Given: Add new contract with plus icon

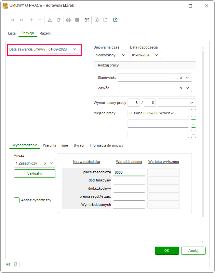Looking at the screenshot, I should pyautogui.click(x=31, y=20).
